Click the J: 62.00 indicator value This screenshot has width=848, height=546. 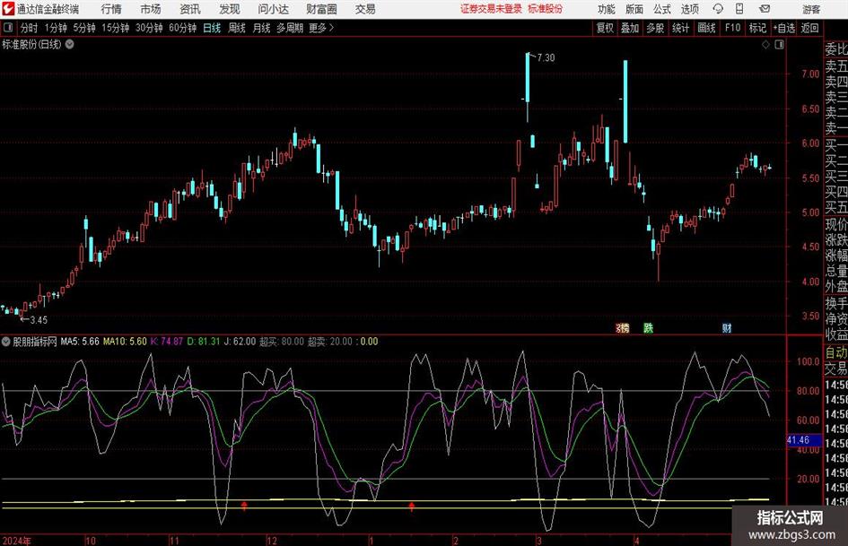point(240,342)
